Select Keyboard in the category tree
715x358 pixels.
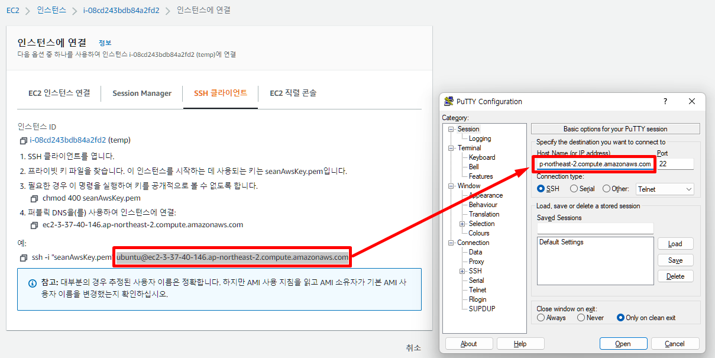(x=482, y=157)
